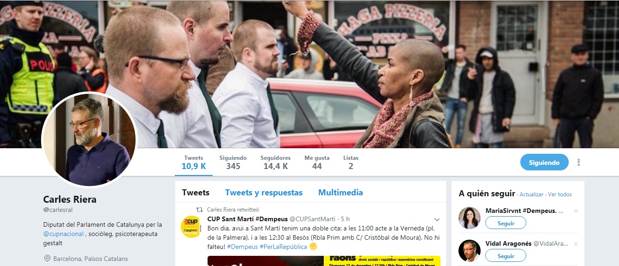Click the Actualizar link
Viewport: 619px width, 266px height.
click(531, 194)
